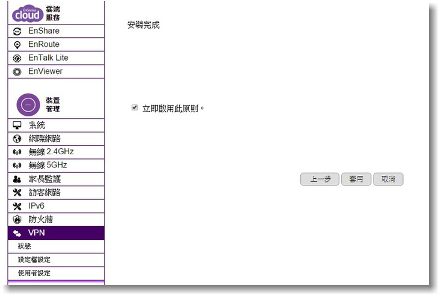Click the VPN arrows icon
The height and width of the screenshot is (294, 438).
pyautogui.click(x=17, y=233)
